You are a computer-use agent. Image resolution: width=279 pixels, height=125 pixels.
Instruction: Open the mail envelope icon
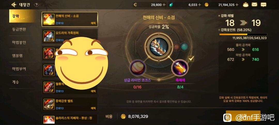(x=254, y=5)
